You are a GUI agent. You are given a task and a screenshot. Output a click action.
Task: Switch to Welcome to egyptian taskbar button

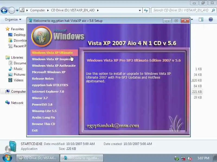(x=82, y=158)
